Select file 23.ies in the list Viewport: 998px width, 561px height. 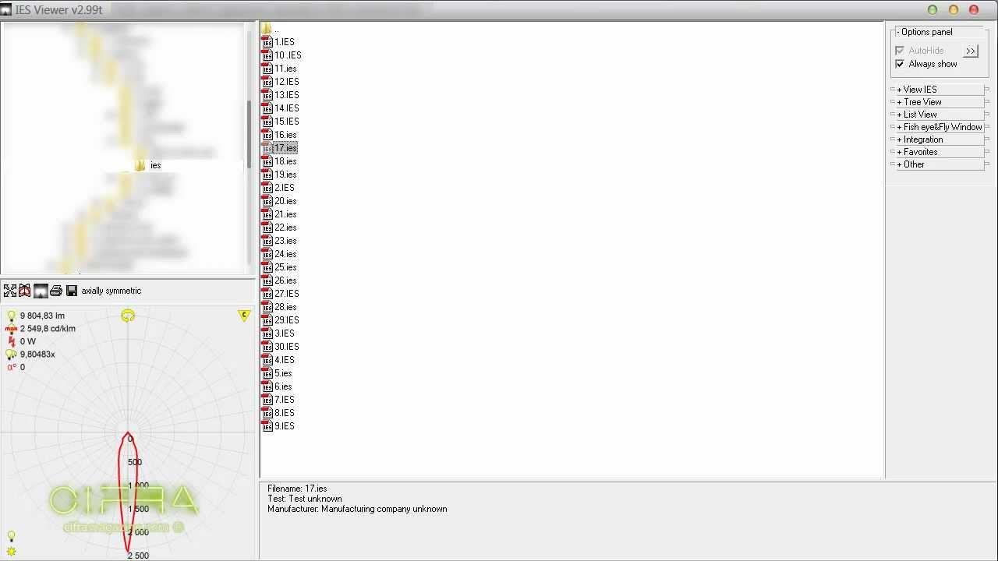pos(279,241)
